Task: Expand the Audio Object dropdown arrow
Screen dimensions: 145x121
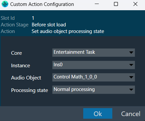Action: coord(131,77)
